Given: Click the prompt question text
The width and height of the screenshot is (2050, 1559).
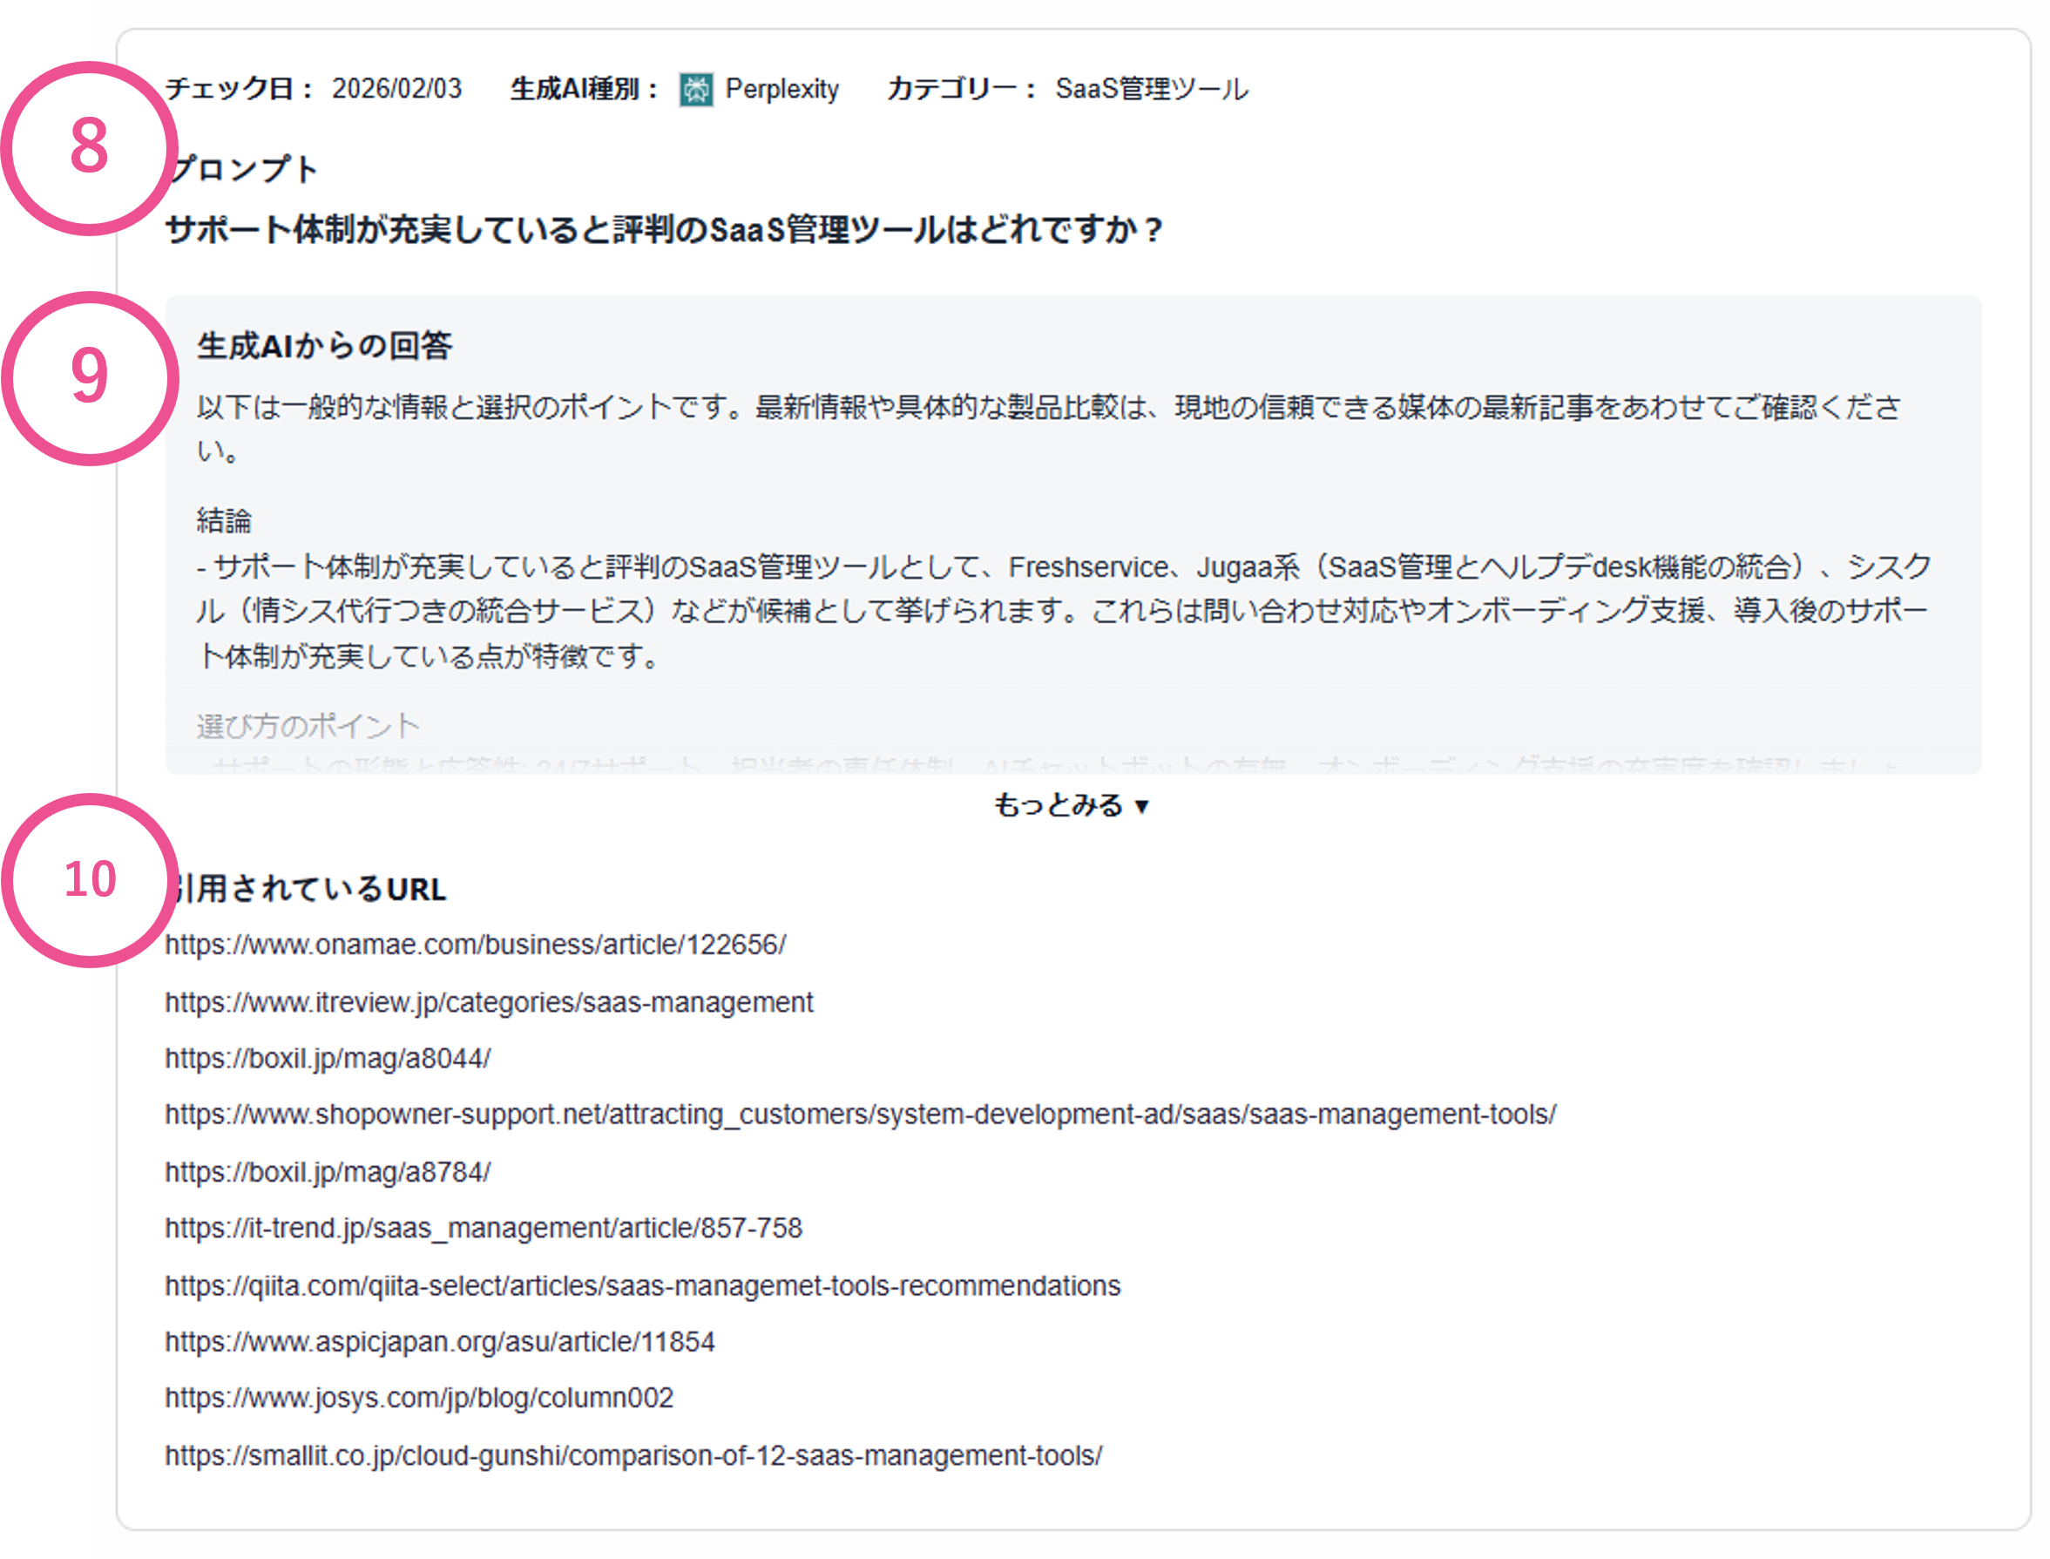Looking at the screenshot, I should click(663, 229).
